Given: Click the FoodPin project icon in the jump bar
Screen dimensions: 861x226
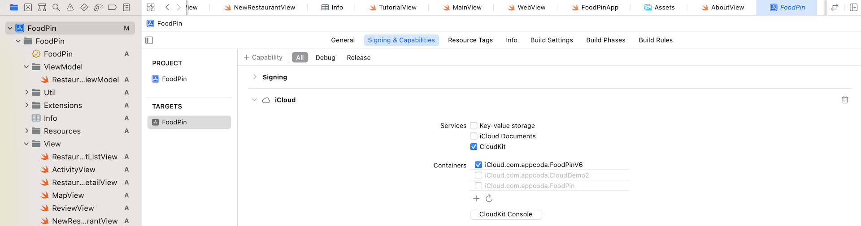Looking at the screenshot, I should (x=150, y=23).
